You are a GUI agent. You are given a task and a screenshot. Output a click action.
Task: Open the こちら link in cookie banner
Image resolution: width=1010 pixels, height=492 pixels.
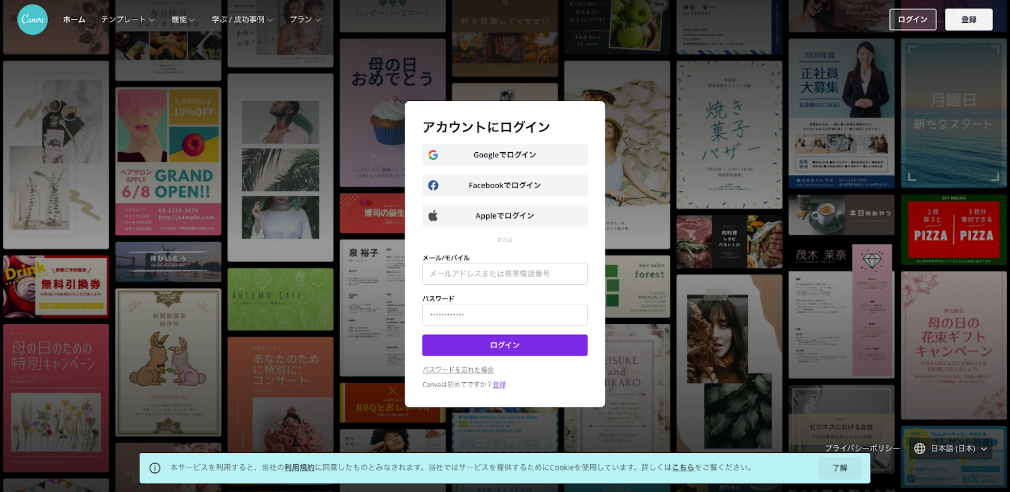(x=683, y=468)
